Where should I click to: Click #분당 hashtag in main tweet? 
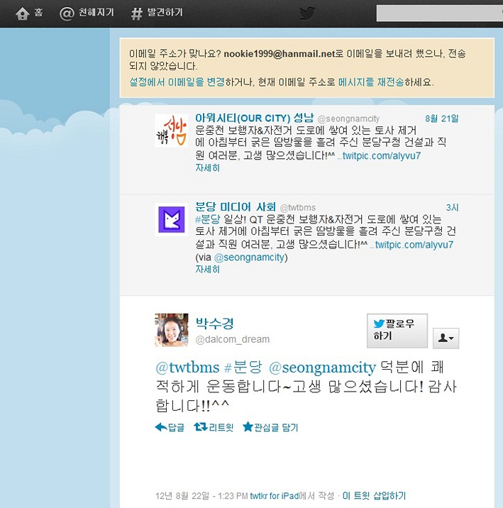coord(243,368)
